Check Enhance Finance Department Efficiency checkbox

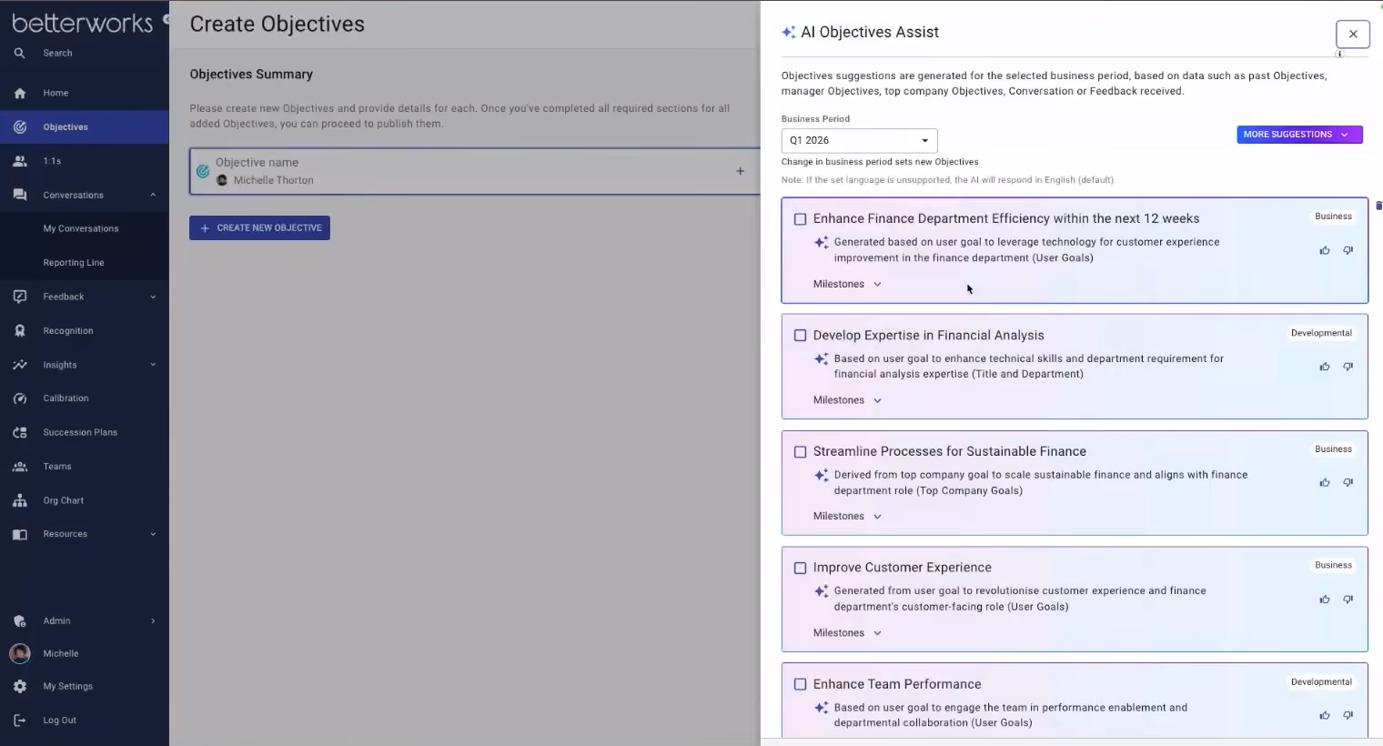click(x=801, y=219)
